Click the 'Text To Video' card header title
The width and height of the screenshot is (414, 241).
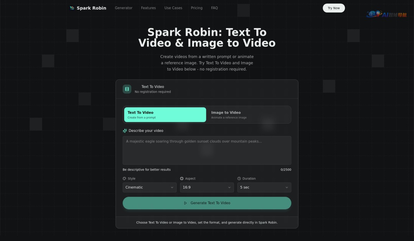153,87
